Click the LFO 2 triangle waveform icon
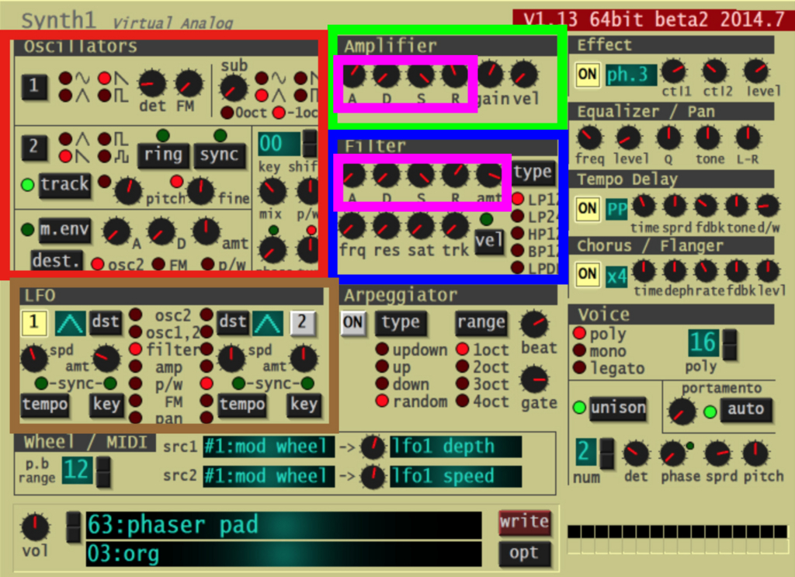795x577 pixels. 268,323
